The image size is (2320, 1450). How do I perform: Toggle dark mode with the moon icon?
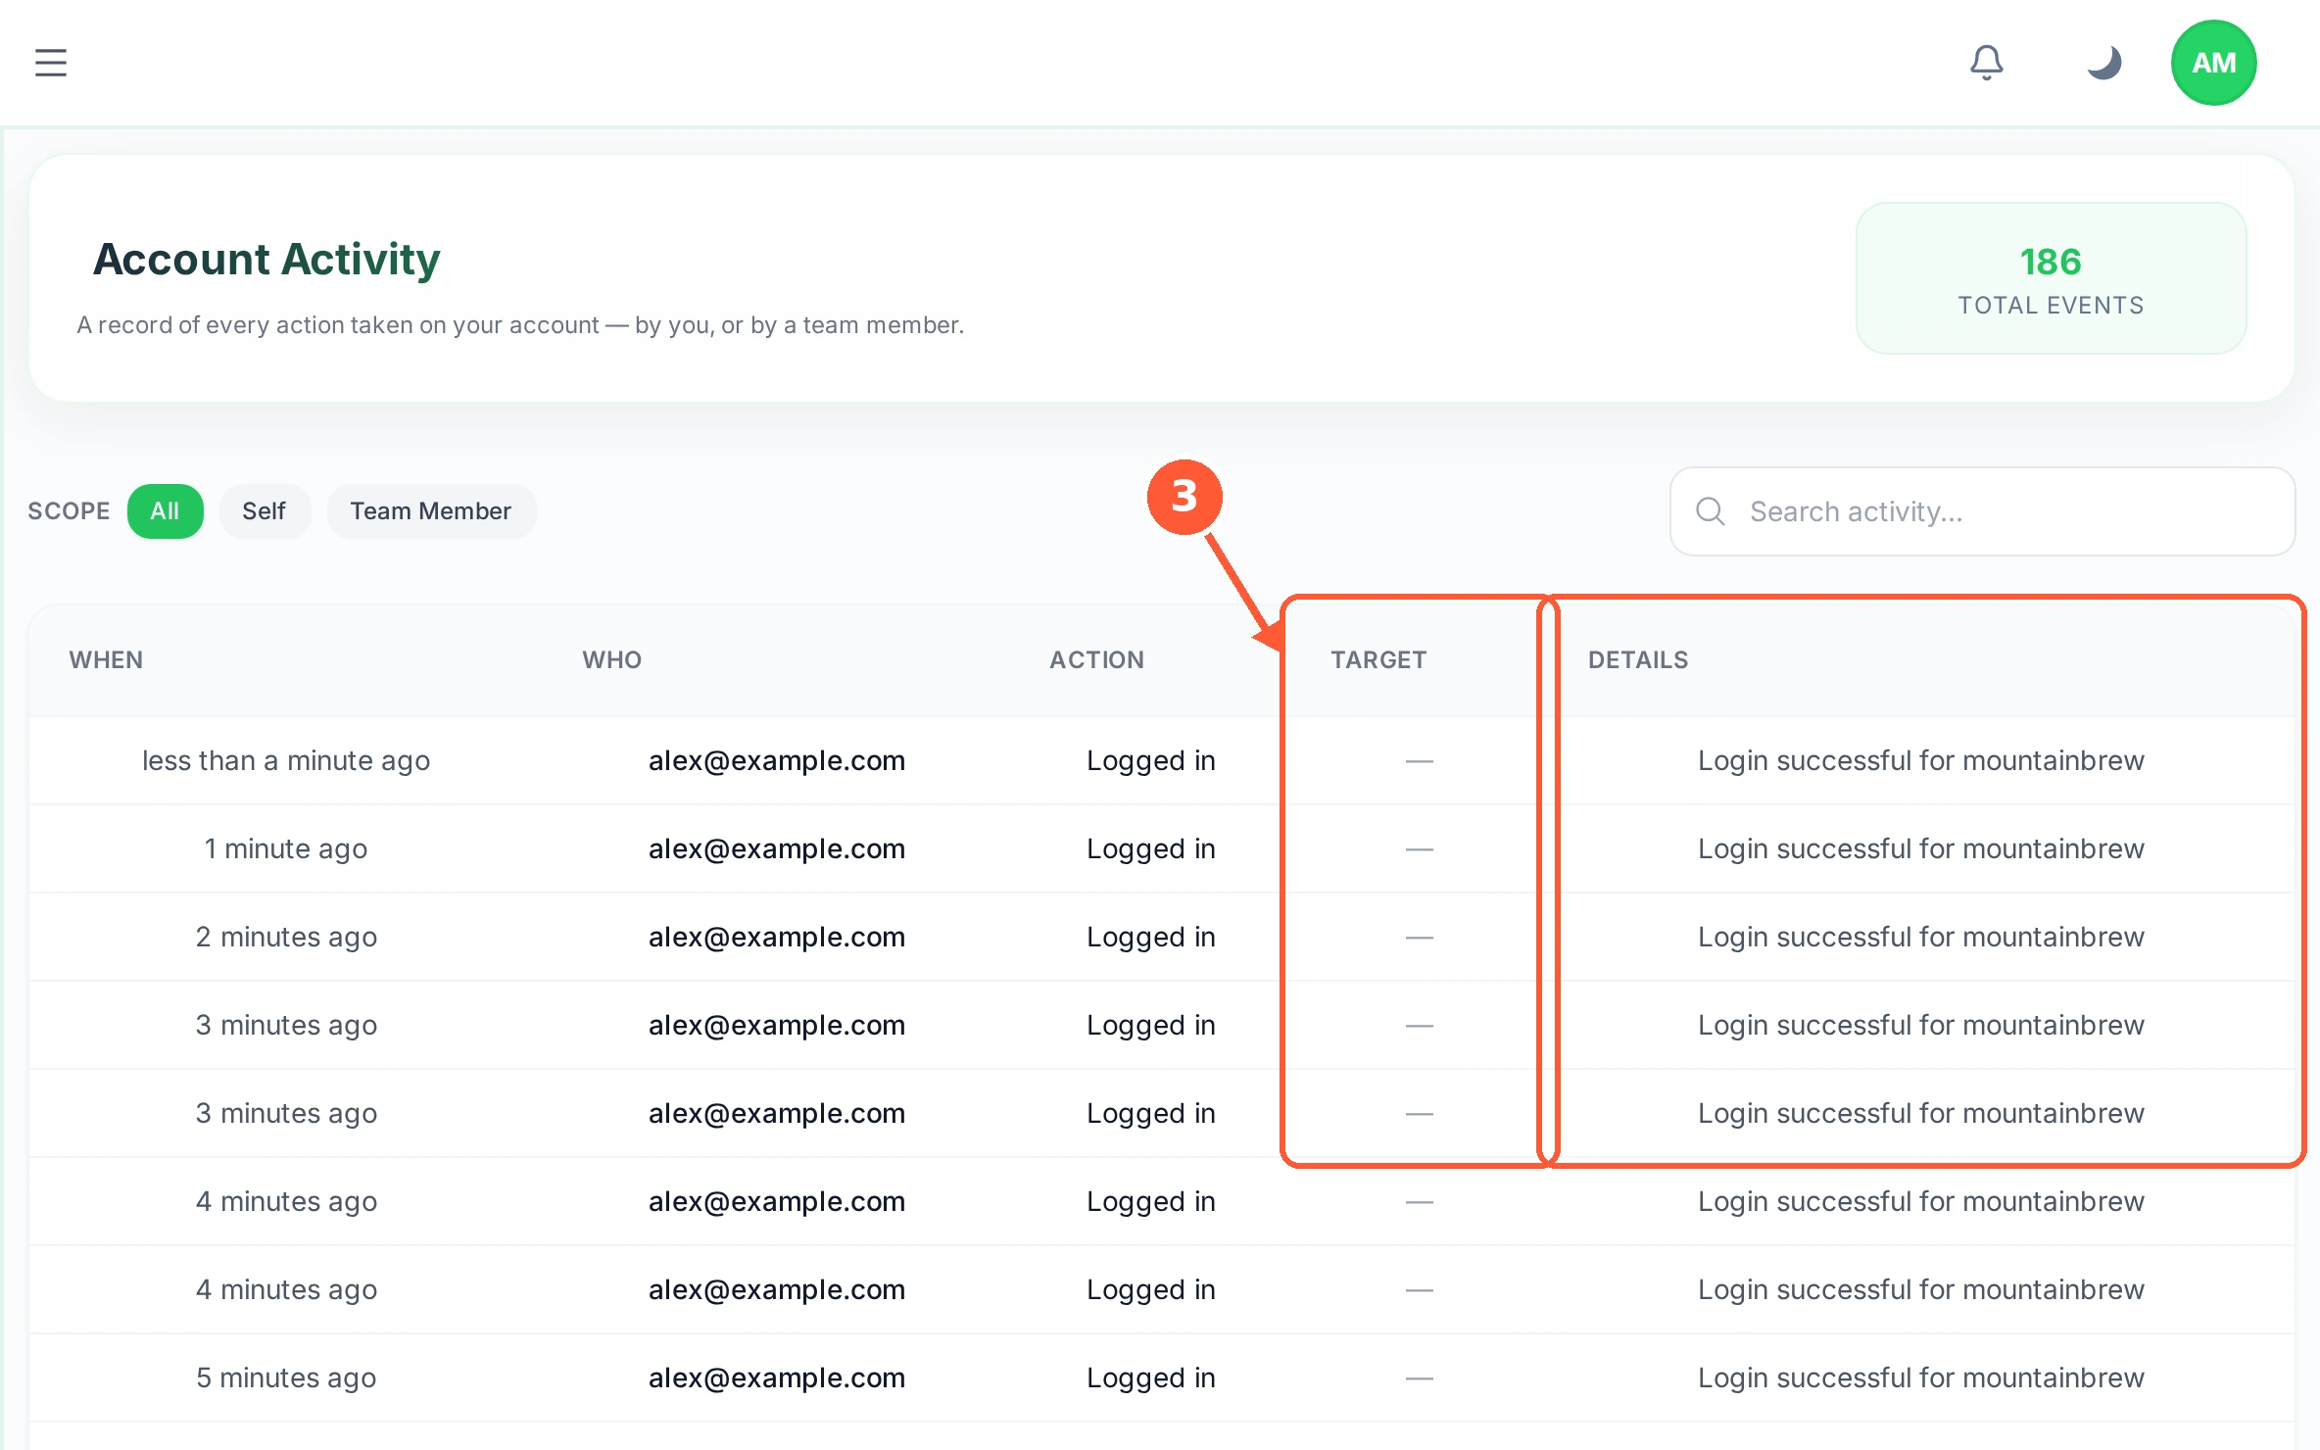(2102, 63)
